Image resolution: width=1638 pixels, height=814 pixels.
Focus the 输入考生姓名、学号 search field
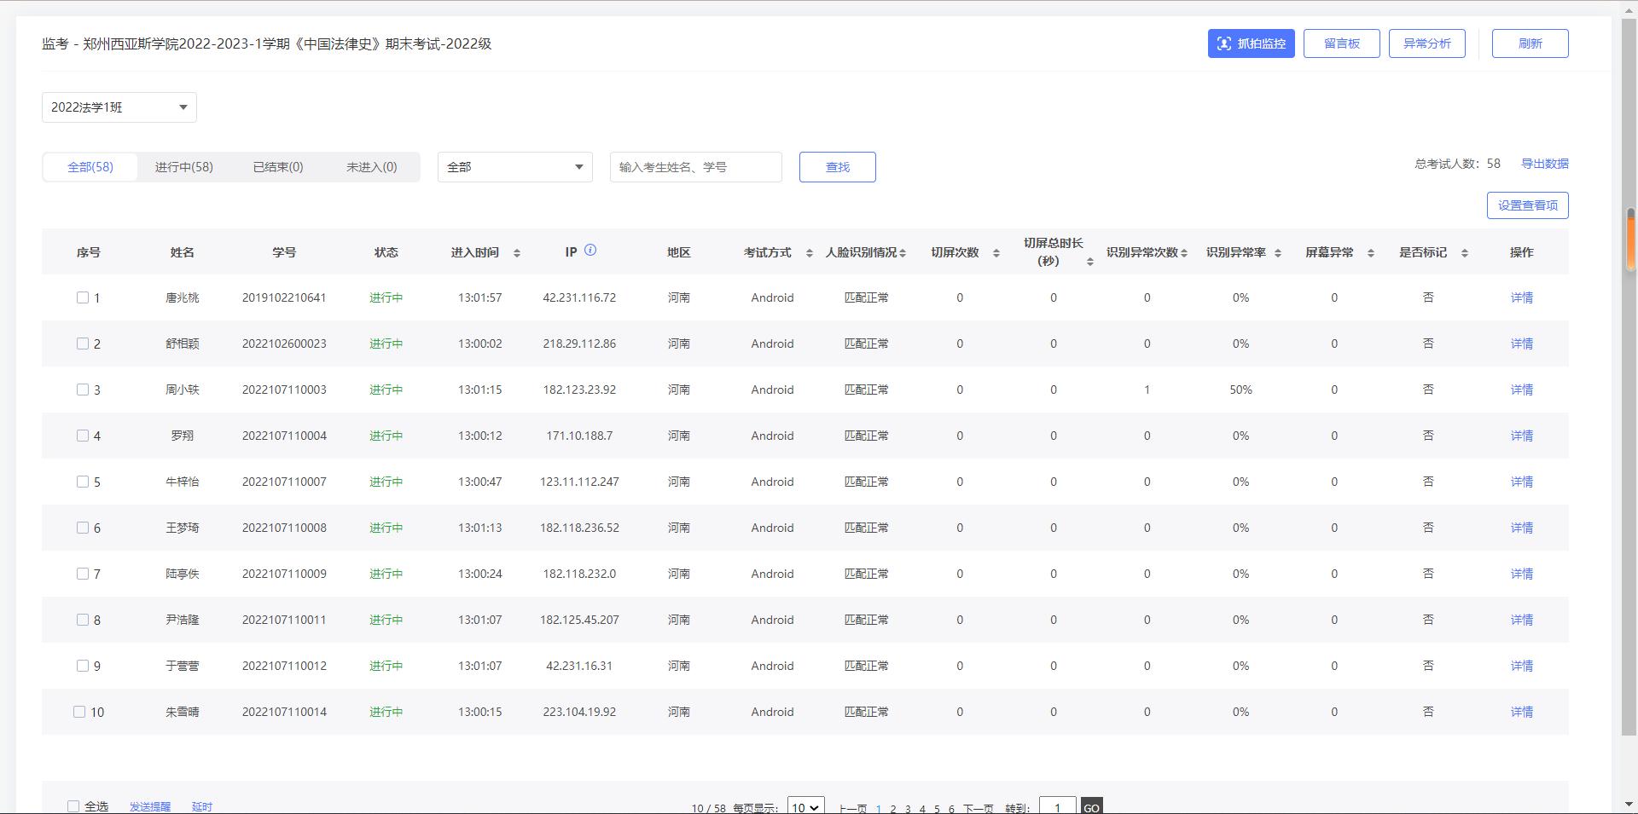[696, 167]
